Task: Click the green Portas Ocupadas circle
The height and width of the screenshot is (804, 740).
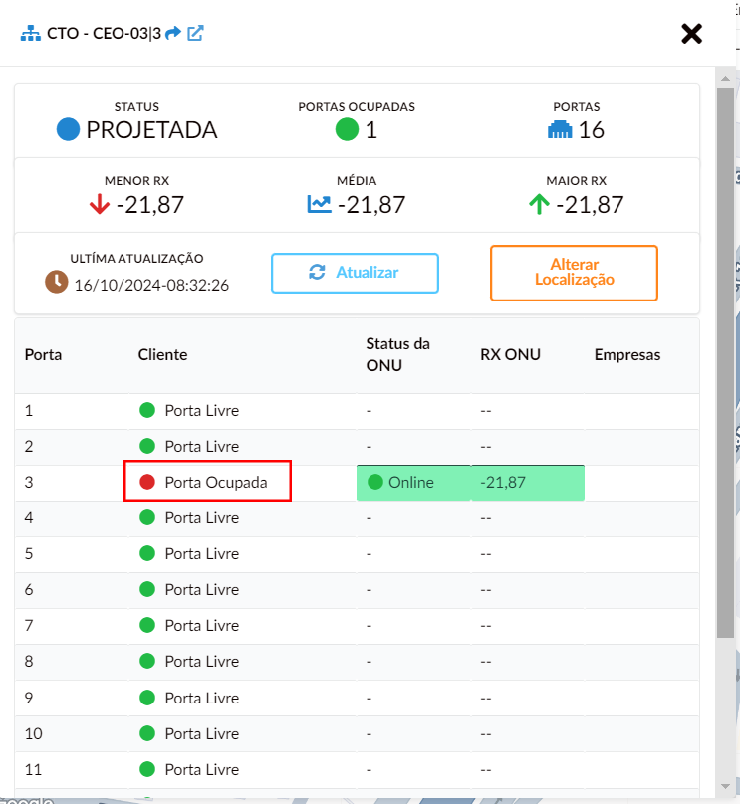Action: (x=347, y=129)
